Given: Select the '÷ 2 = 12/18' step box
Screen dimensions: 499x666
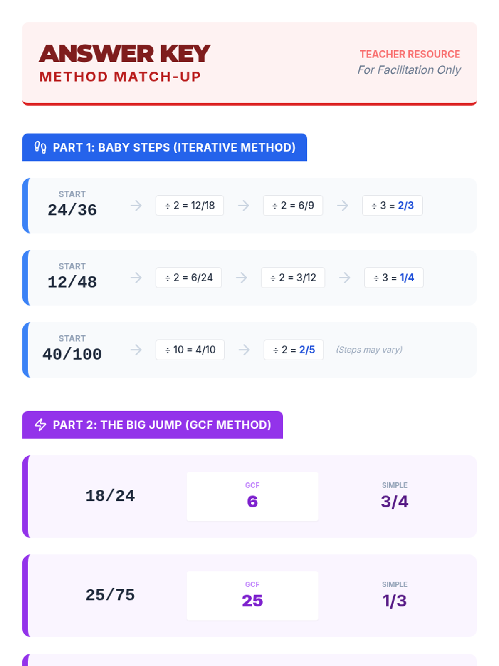Looking at the screenshot, I should 190,206.
